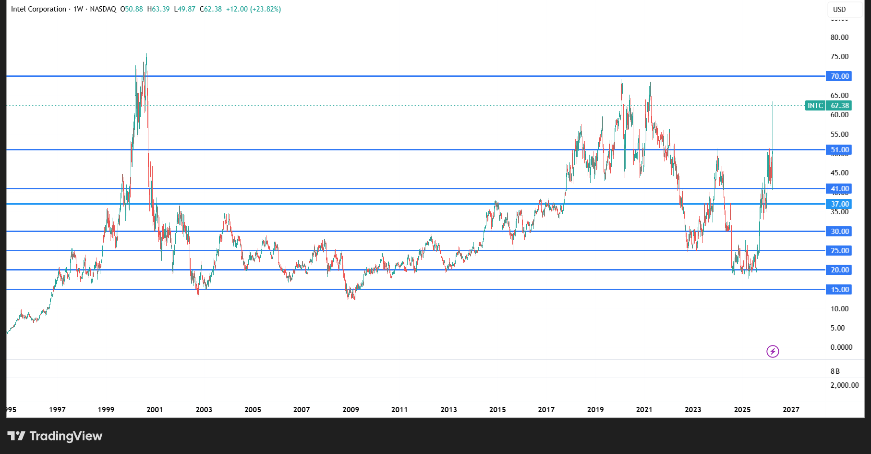The image size is (871, 454).
Task: Click the 1999 label on time axis
Action: [x=106, y=409]
